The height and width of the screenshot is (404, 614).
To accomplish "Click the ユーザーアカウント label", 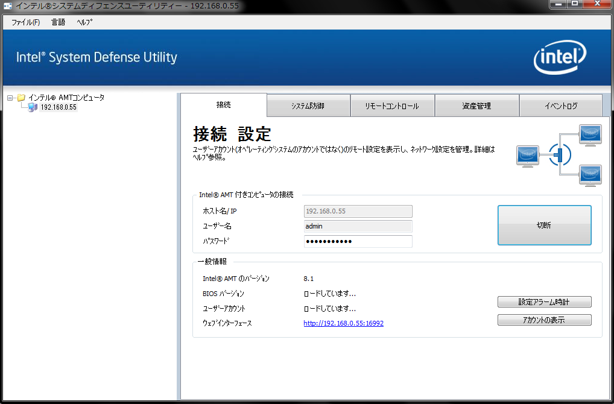I will click(x=224, y=309).
